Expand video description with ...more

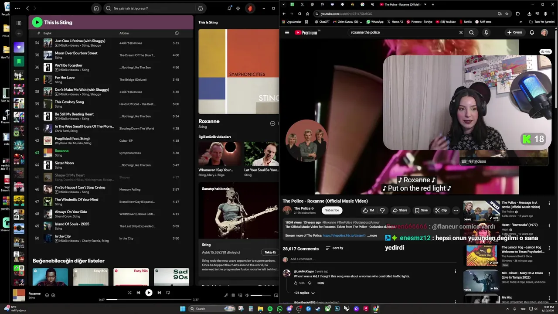[x=372, y=235]
